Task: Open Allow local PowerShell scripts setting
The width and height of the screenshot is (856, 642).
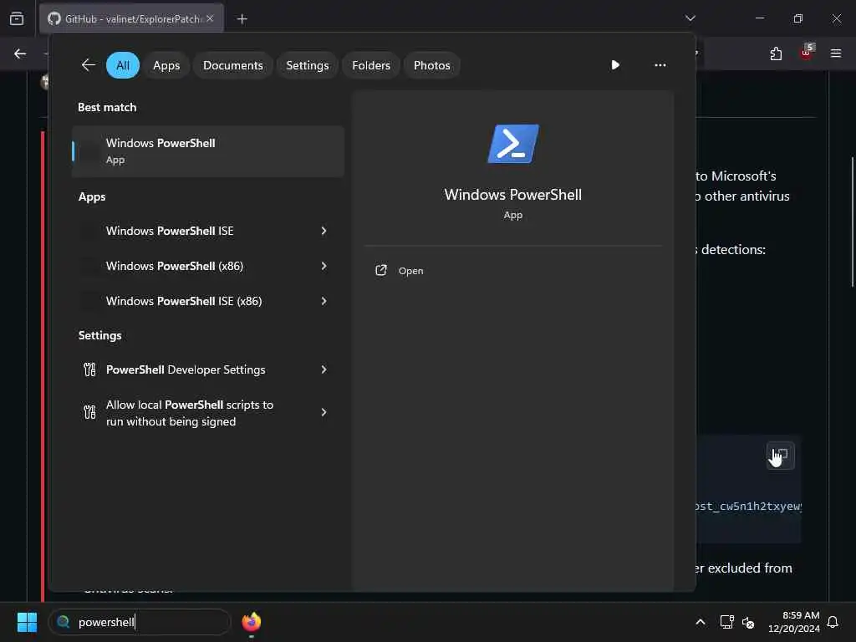Action: 190,413
